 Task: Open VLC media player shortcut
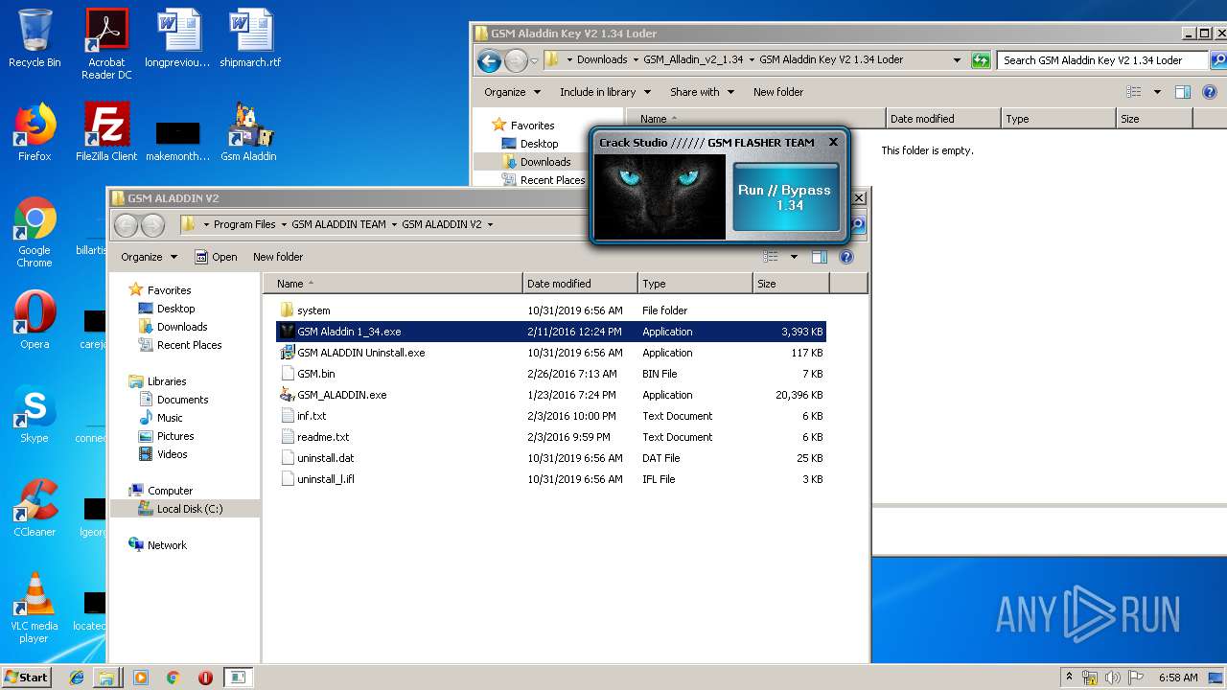pos(35,608)
